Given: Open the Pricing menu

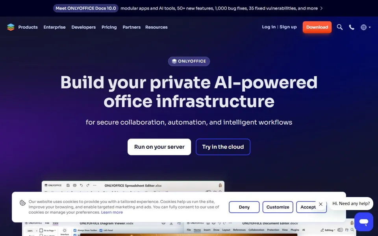Looking at the screenshot, I should tap(109, 27).
